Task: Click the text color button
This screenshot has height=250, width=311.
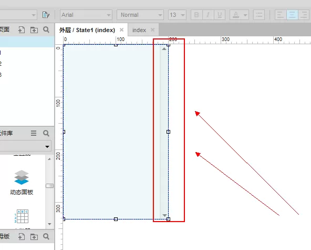Action: pyautogui.click(x=236, y=15)
